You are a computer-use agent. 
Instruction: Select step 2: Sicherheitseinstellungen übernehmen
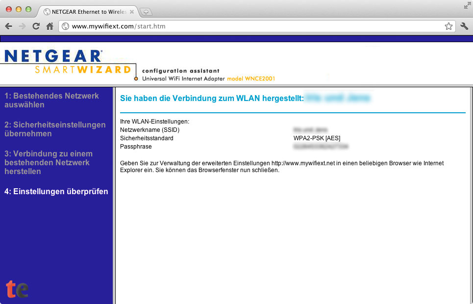[55, 129]
